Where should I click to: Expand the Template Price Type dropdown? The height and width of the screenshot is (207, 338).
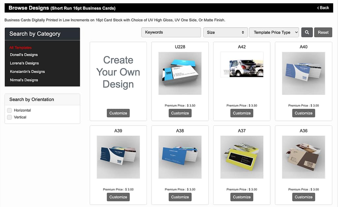tap(274, 32)
